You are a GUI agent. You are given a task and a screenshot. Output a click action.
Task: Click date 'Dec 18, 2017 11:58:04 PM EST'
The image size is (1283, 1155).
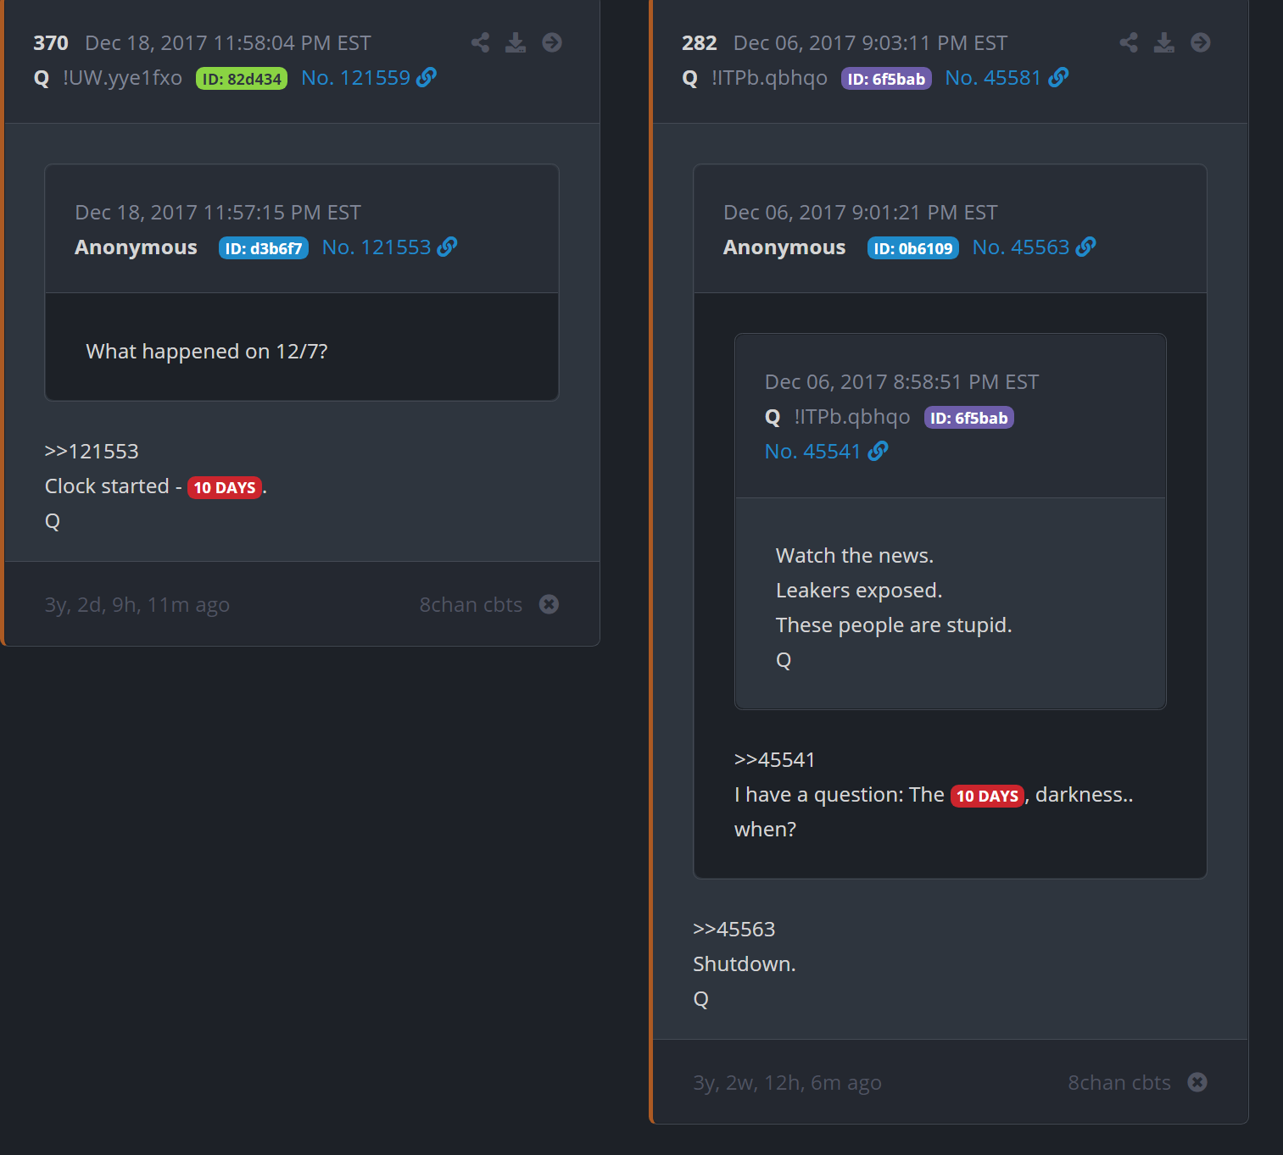pos(228,43)
